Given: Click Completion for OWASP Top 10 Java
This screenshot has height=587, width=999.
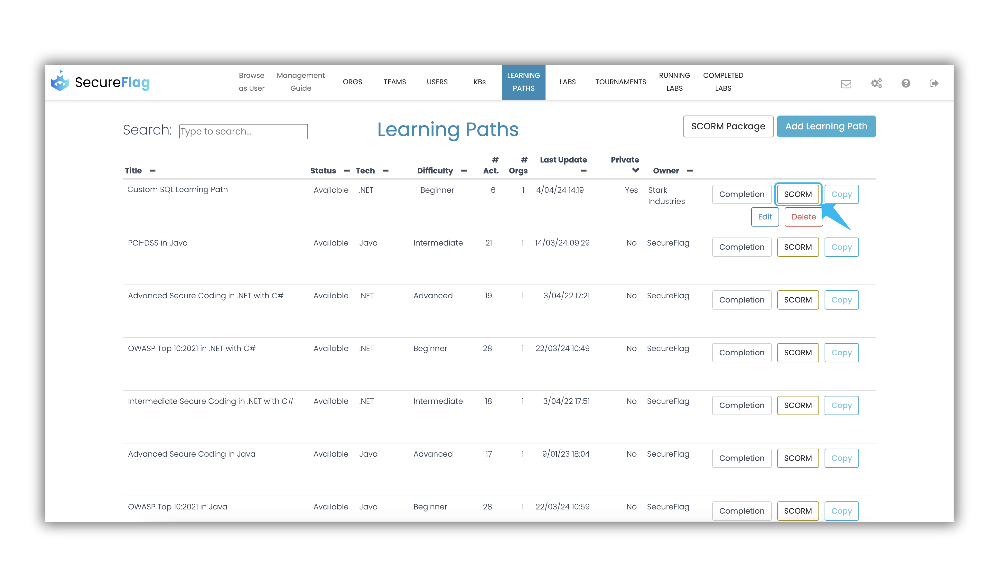Looking at the screenshot, I should tap(742, 511).
